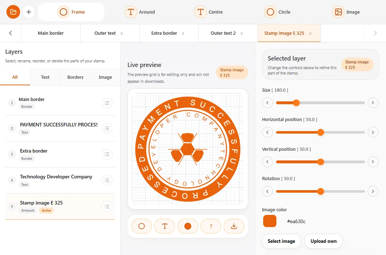386x255 pixels.
Task: Select Stamp image E 325 layer row
Action: [x=60, y=206]
